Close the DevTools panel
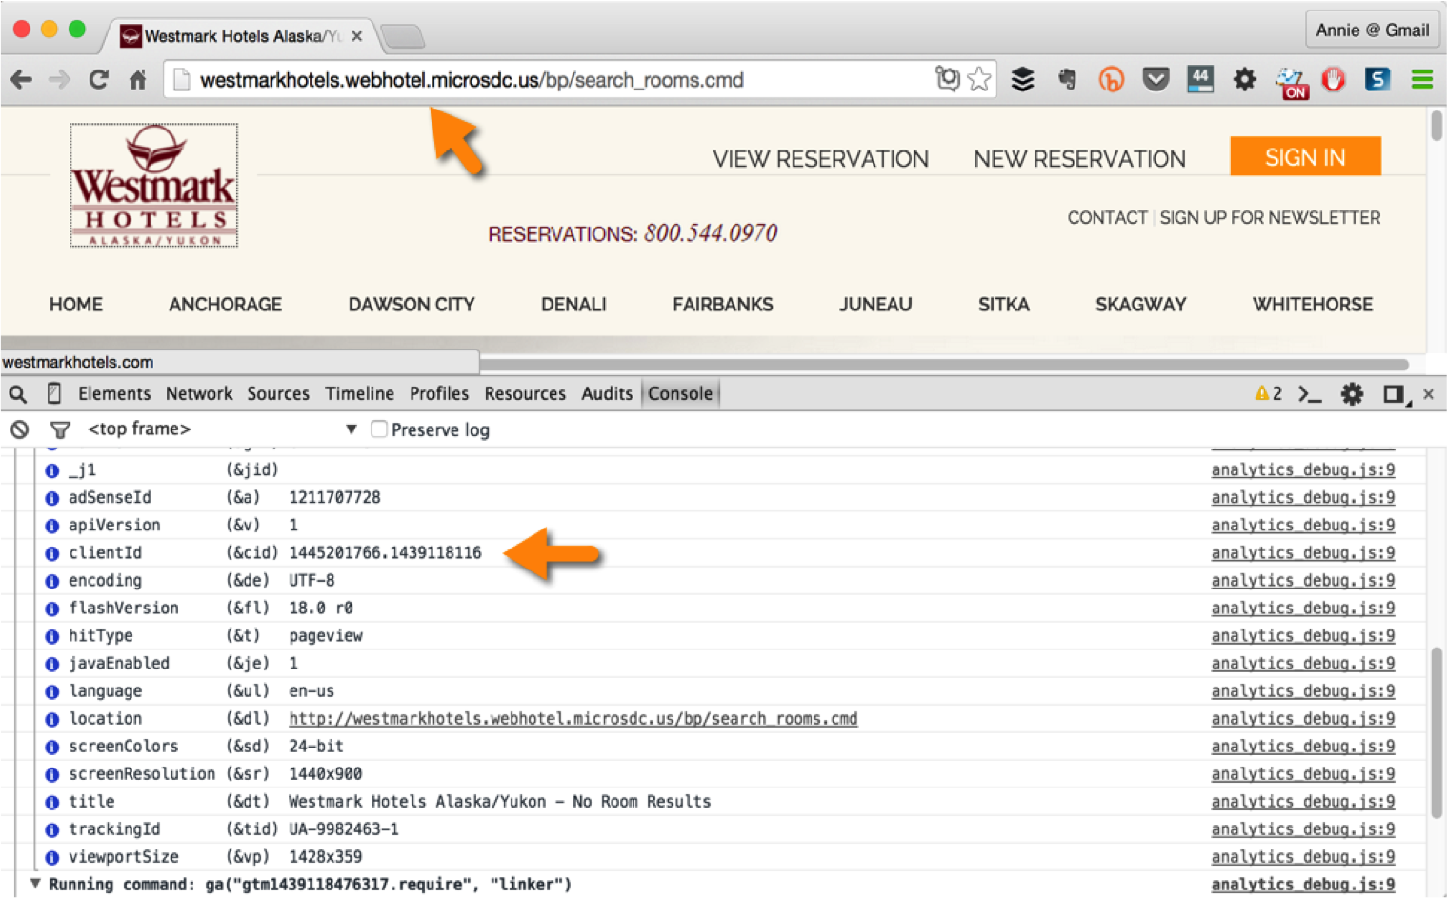This screenshot has height=898, width=1447. (x=1428, y=393)
